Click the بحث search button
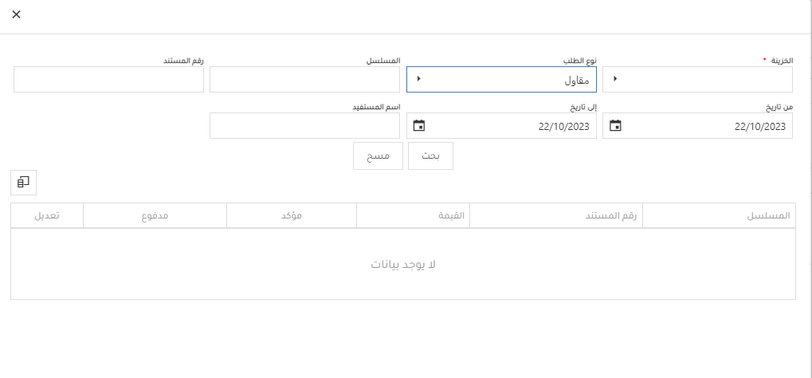Image resolution: width=812 pixels, height=378 pixels. coord(430,156)
